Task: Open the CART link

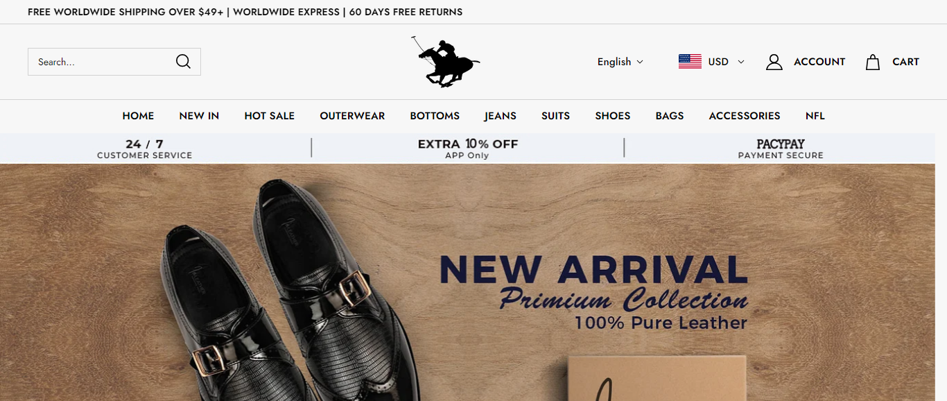Action: [905, 62]
